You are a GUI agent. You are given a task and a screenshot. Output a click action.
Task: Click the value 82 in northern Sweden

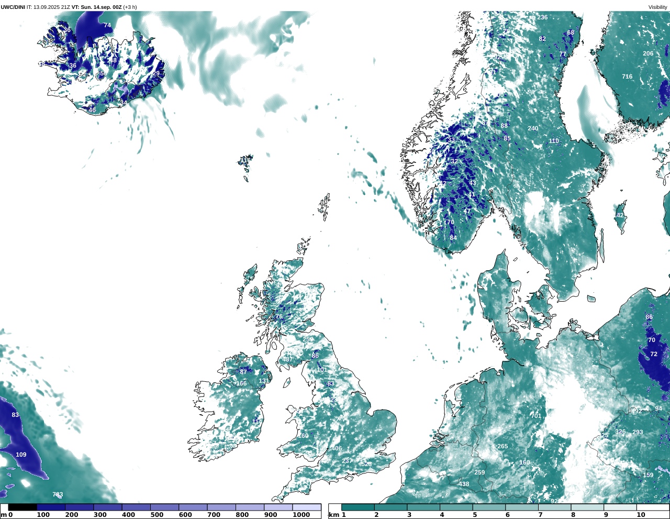542,39
